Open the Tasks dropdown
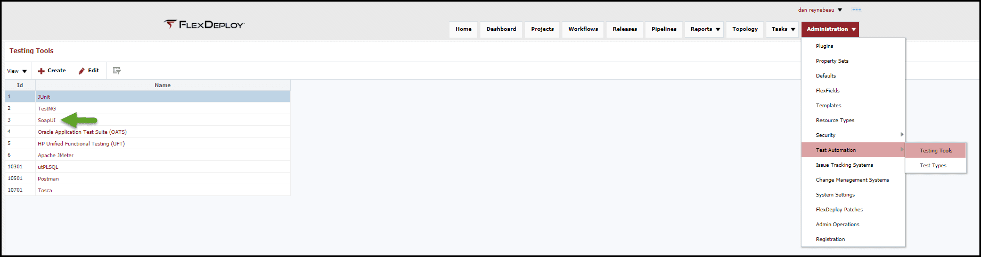Viewport: 981px width, 257px height. [x=783, y=29]
